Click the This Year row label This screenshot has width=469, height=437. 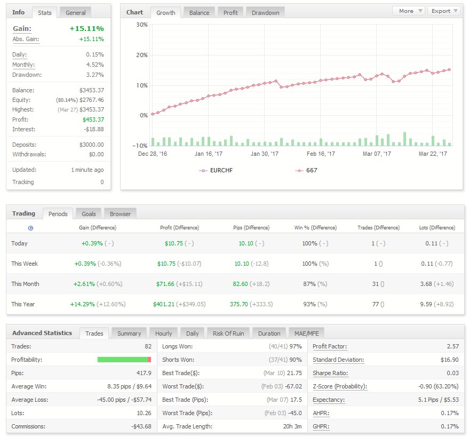pos(23,304)
